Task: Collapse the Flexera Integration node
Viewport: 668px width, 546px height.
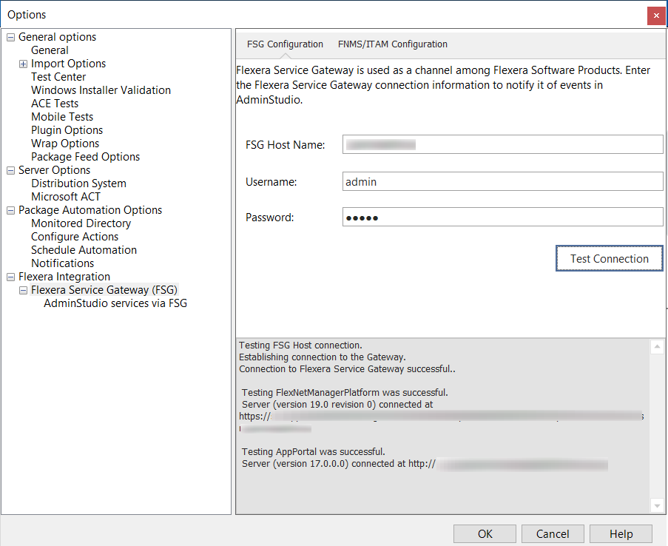Action: 11,277
